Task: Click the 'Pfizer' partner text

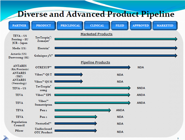Action: [19, 131]
